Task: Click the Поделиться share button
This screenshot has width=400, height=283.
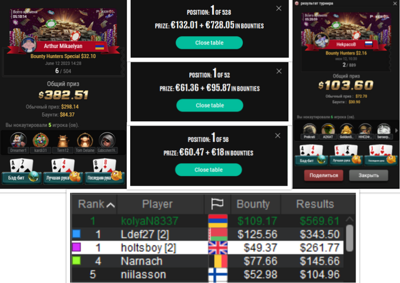Action: tap(323, 176)
